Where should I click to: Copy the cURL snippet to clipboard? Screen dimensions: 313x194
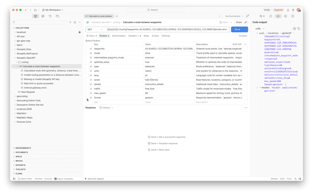(x=299, y=29)
